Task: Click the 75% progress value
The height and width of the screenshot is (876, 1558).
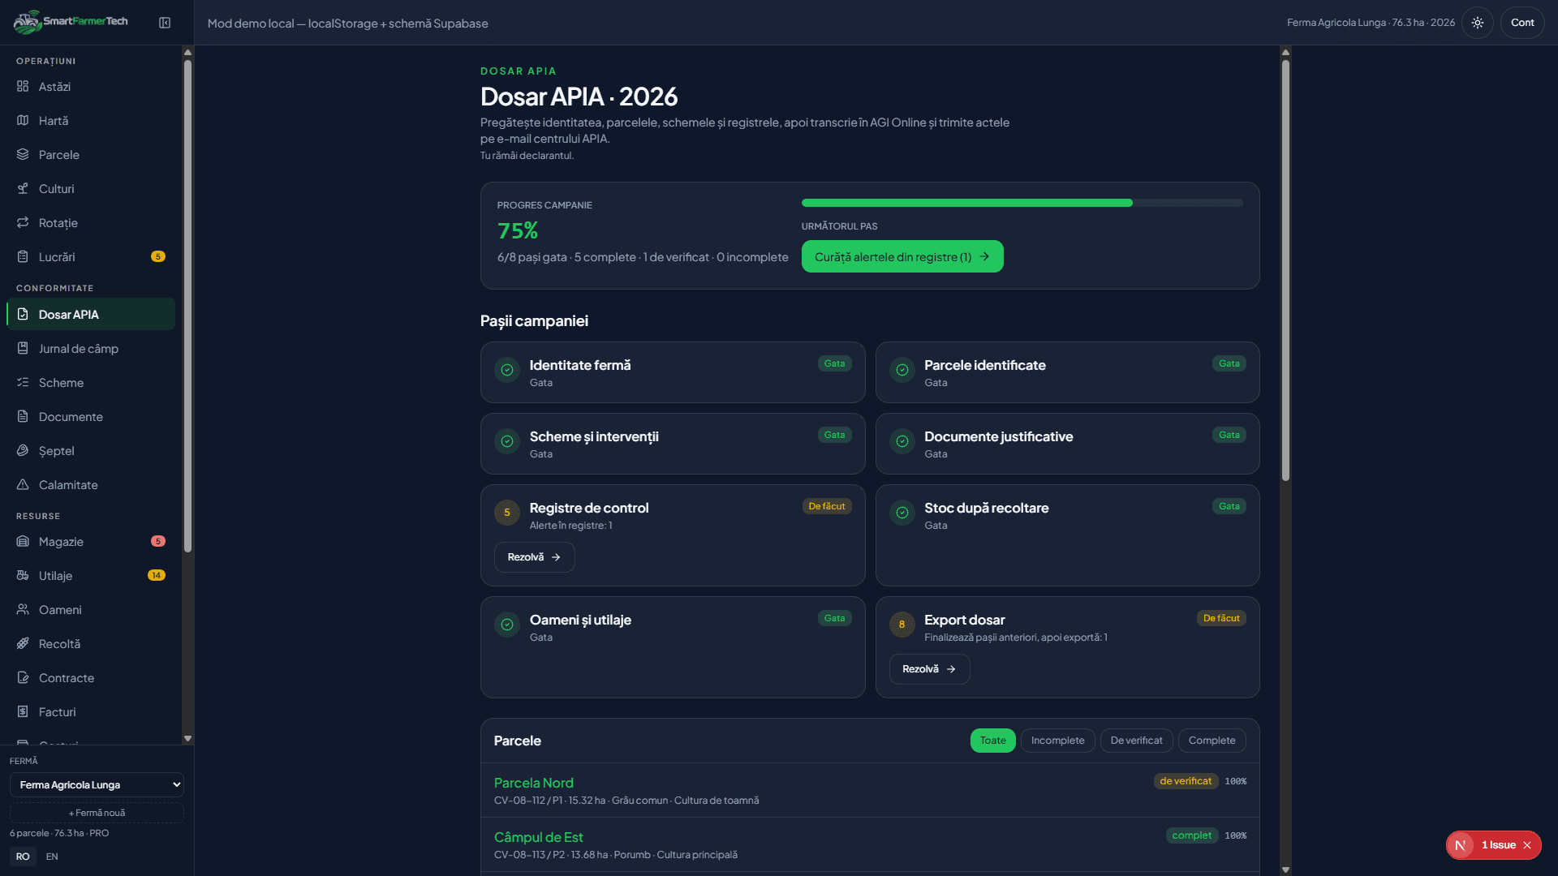Action: point(518,231)
